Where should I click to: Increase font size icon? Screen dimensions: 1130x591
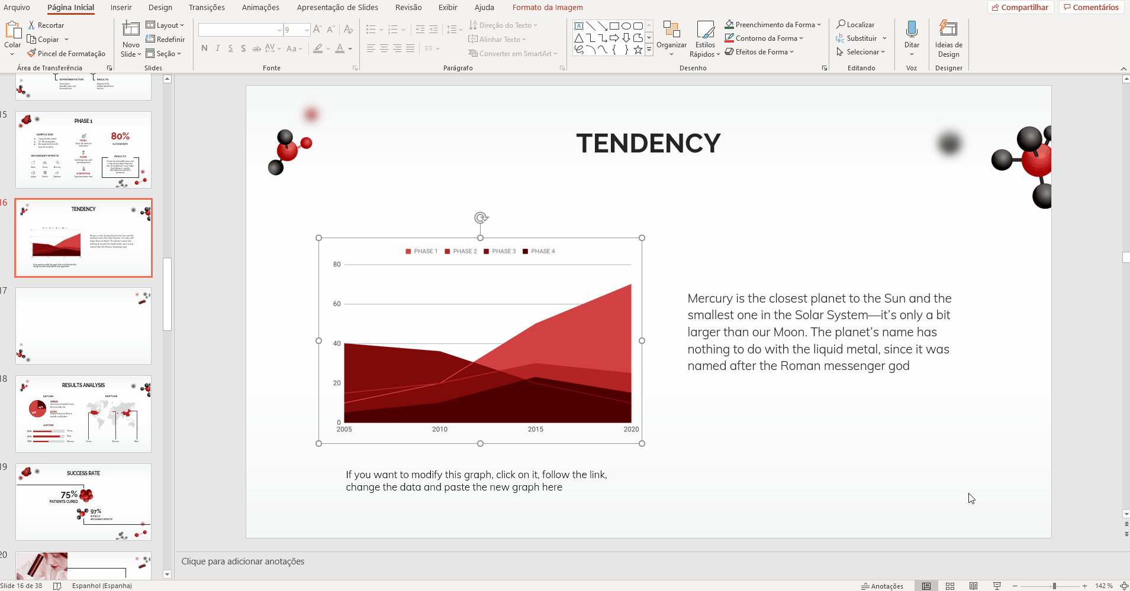tap(317, 29)
